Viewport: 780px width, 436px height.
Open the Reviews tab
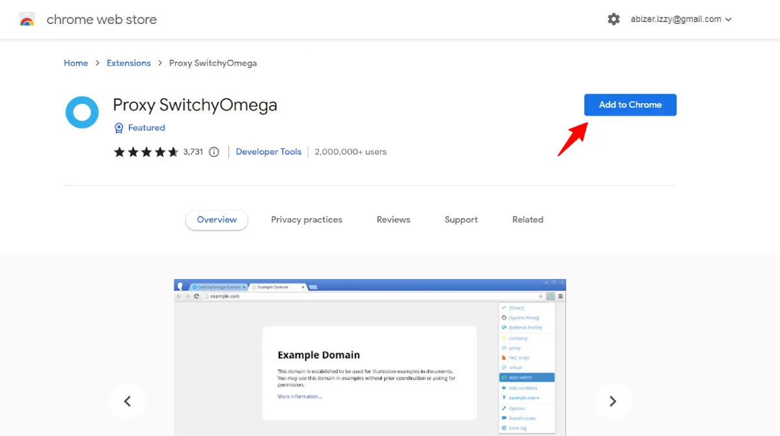[x=394, y=220]
